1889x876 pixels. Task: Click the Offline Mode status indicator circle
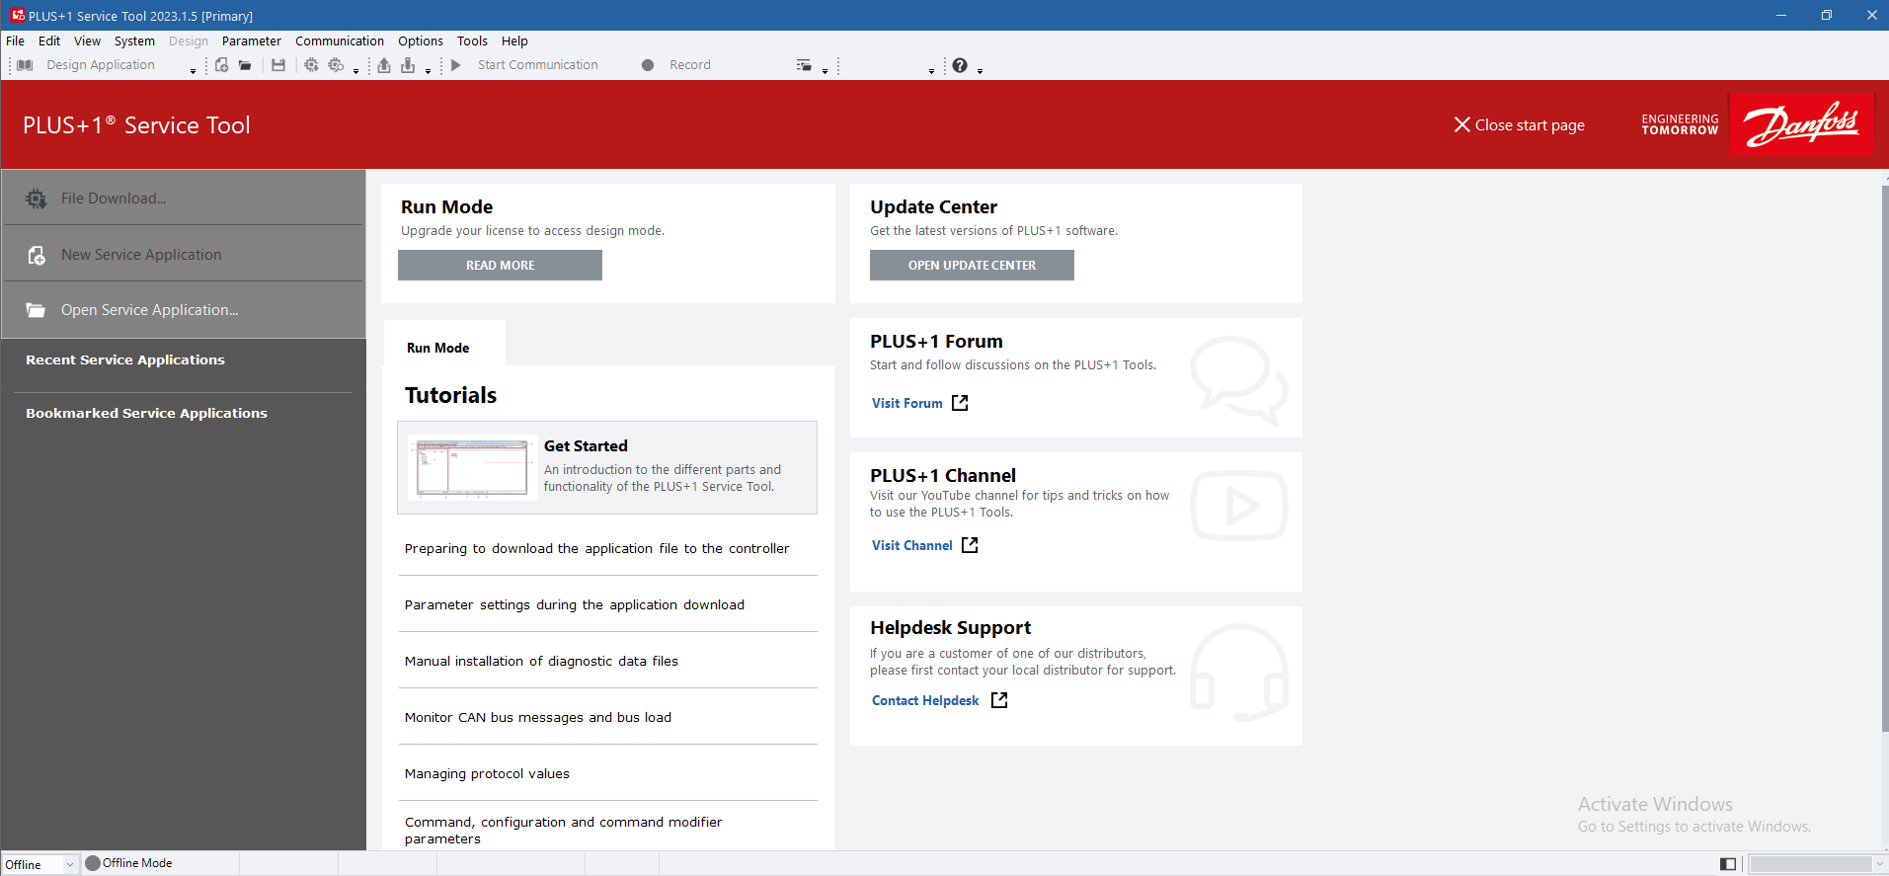(93, 863)
